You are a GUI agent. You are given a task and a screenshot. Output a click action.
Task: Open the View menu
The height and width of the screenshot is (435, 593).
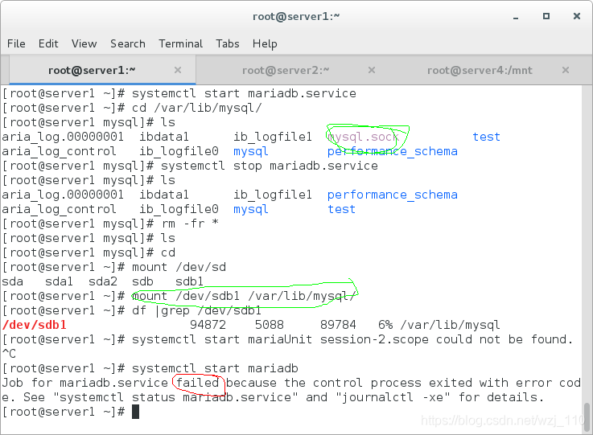pos(84,44)
